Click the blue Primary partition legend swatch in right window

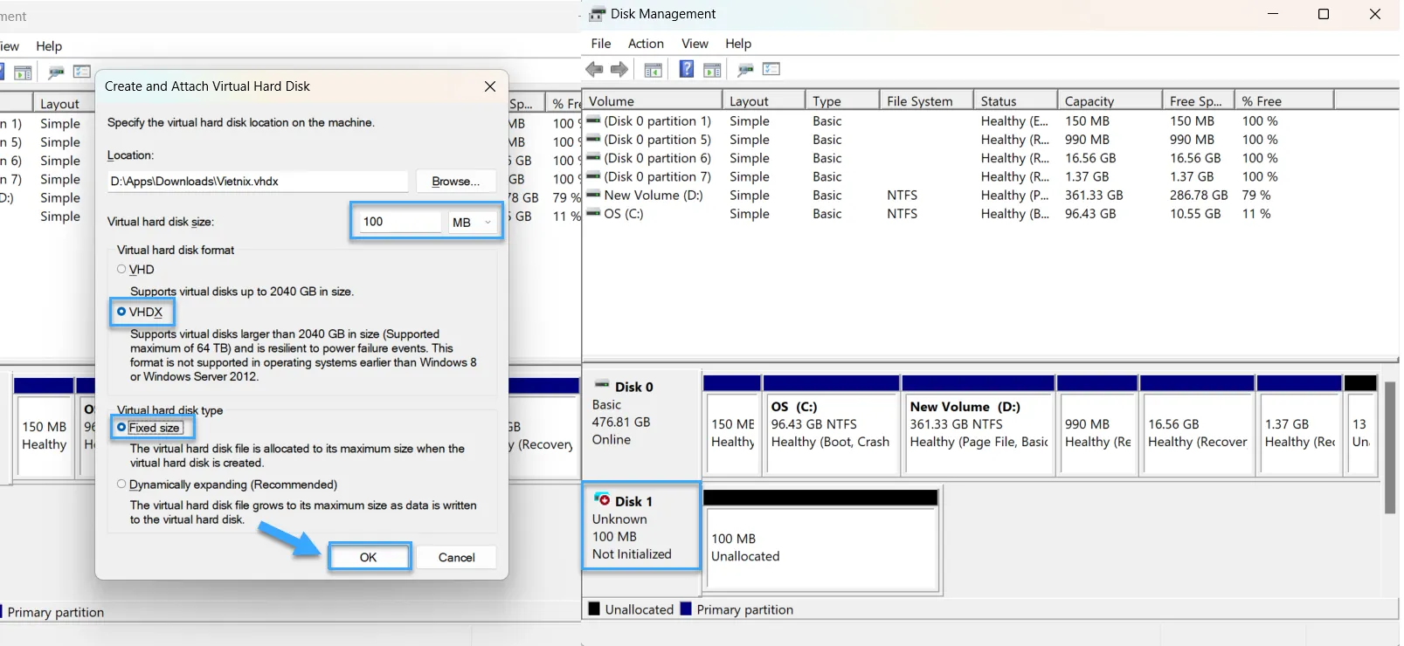[686, 608]
